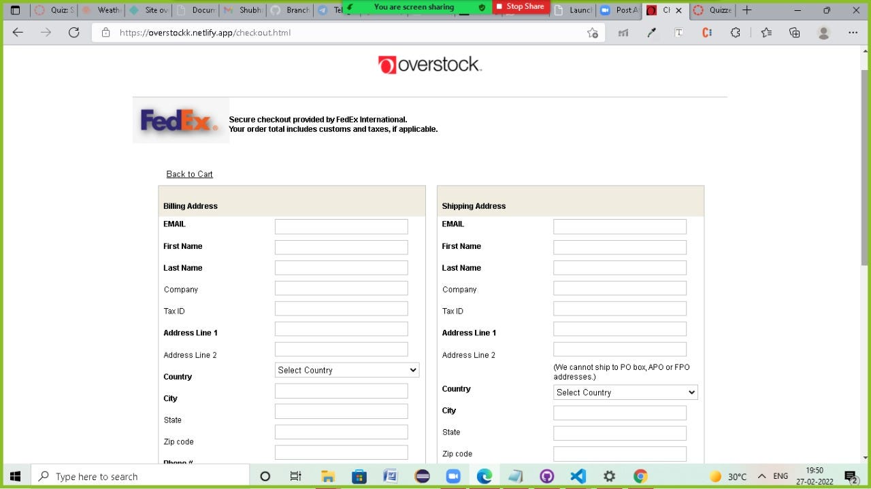Open the ColorZilla eyedropper extension

coord(651,32)
